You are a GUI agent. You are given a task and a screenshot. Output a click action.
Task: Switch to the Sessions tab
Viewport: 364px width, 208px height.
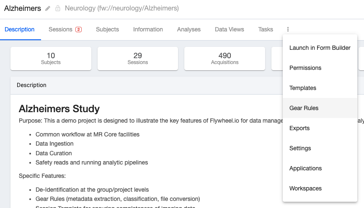click(65, 29)
